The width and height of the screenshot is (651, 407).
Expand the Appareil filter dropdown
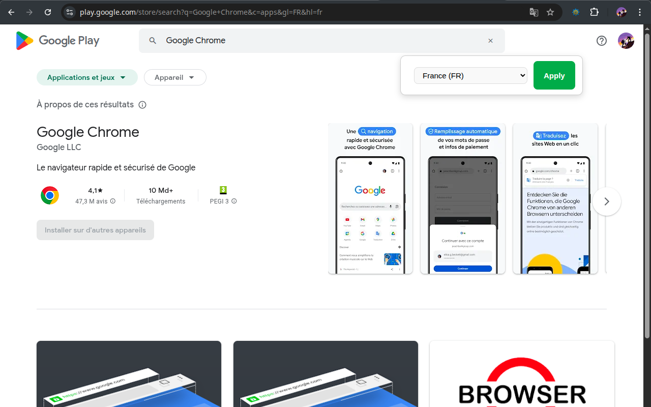tap(175, 77)
